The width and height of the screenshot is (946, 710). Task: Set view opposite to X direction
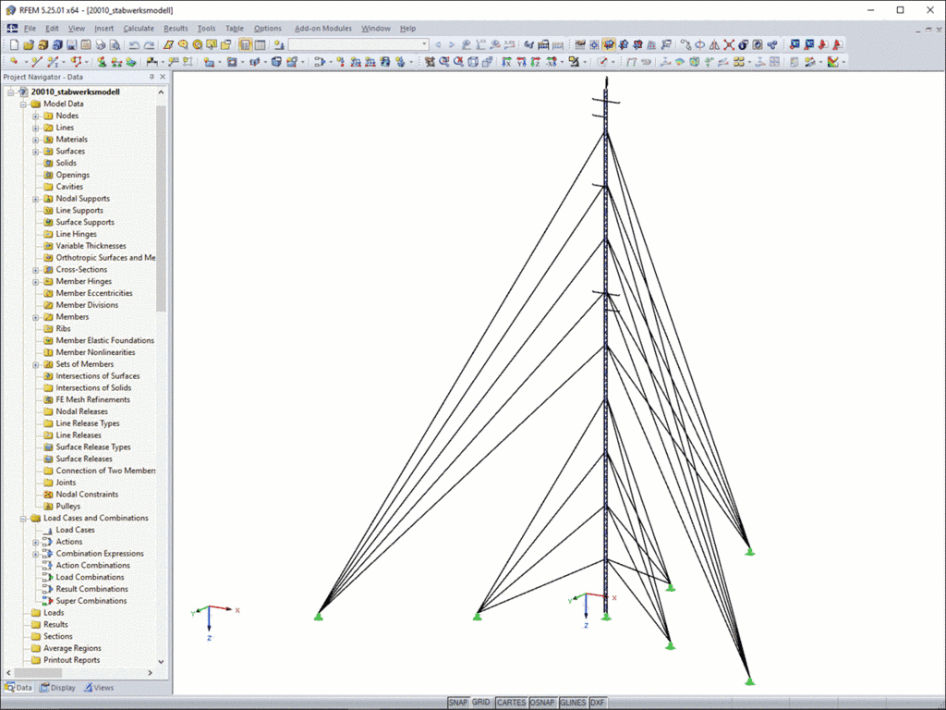pos(551,62)
